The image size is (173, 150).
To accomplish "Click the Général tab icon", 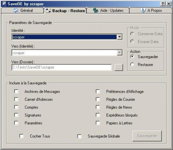I will pyautogui.click(x=16, y=10).
